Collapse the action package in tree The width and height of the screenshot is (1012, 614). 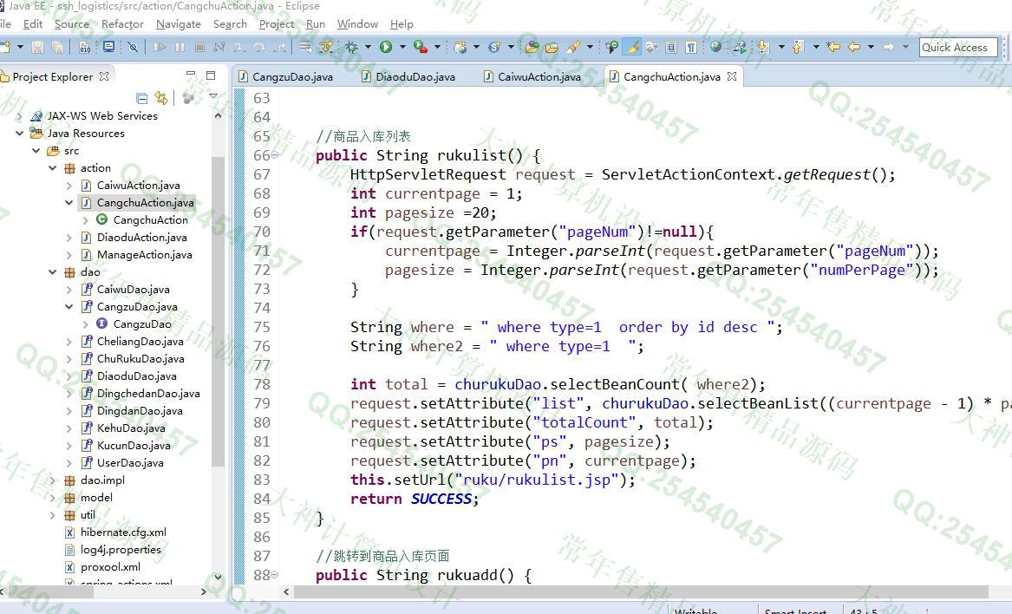pos(53,168)
